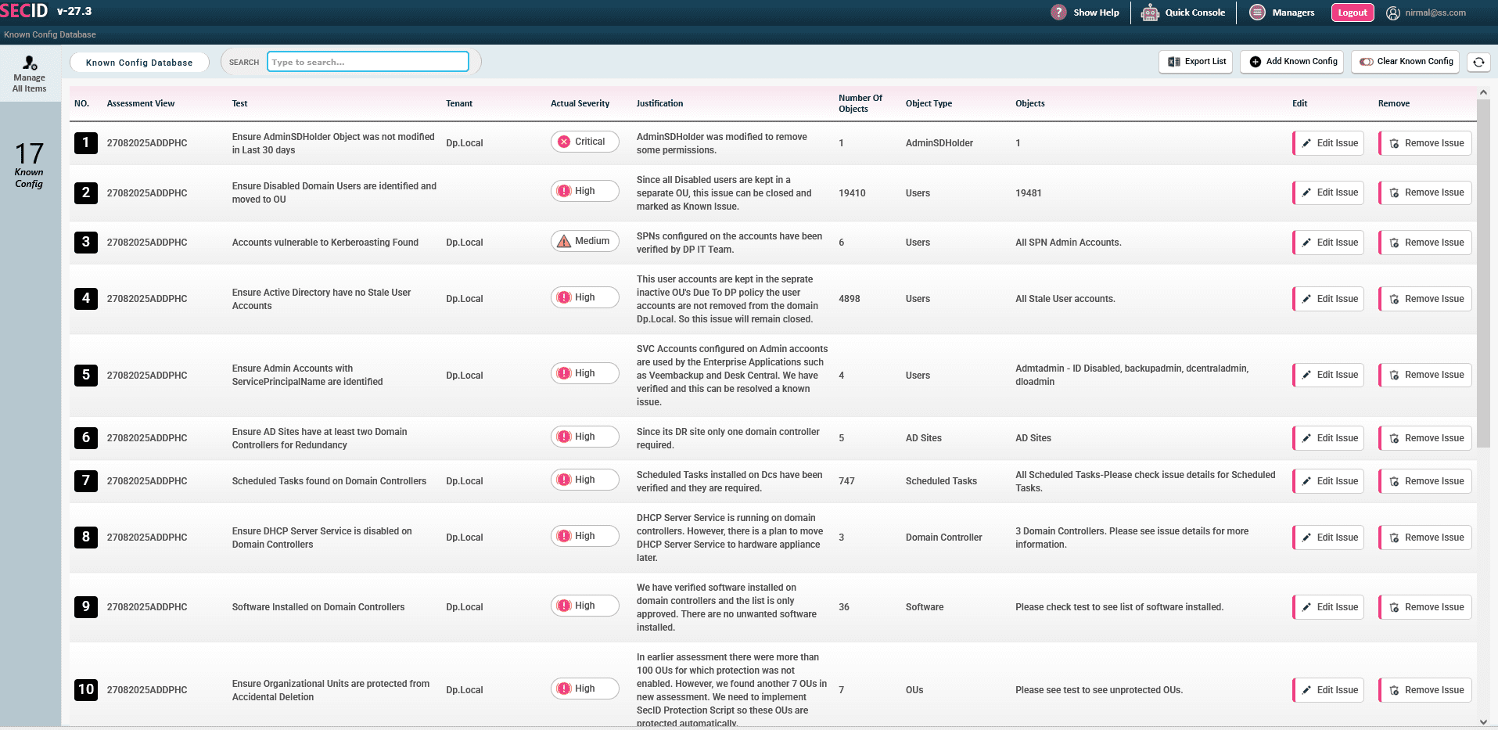Open Show Help question mark icon
The height and width of the screenshot is (730, 1498).
1058,13
